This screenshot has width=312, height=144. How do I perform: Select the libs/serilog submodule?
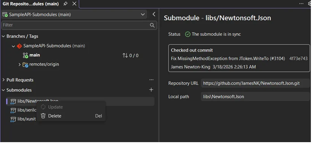coord(27,110)
